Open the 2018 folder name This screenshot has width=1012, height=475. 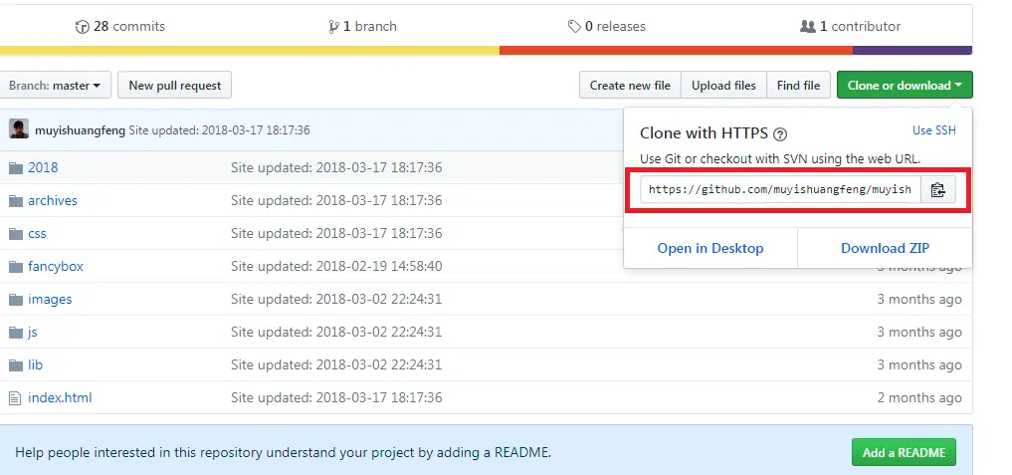click(43, 168)
